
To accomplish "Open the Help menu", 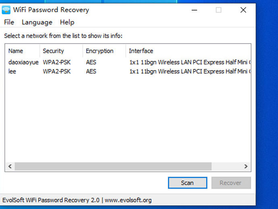I will click(67, 22).
